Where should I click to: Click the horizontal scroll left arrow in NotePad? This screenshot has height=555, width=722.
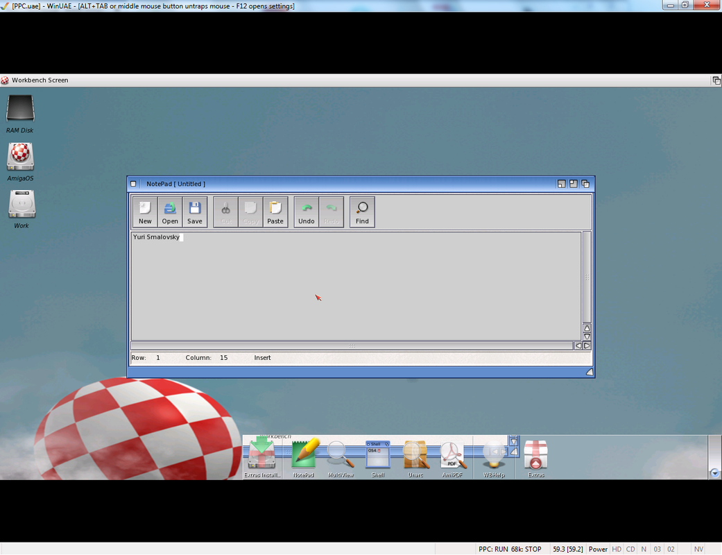(578, 345)
